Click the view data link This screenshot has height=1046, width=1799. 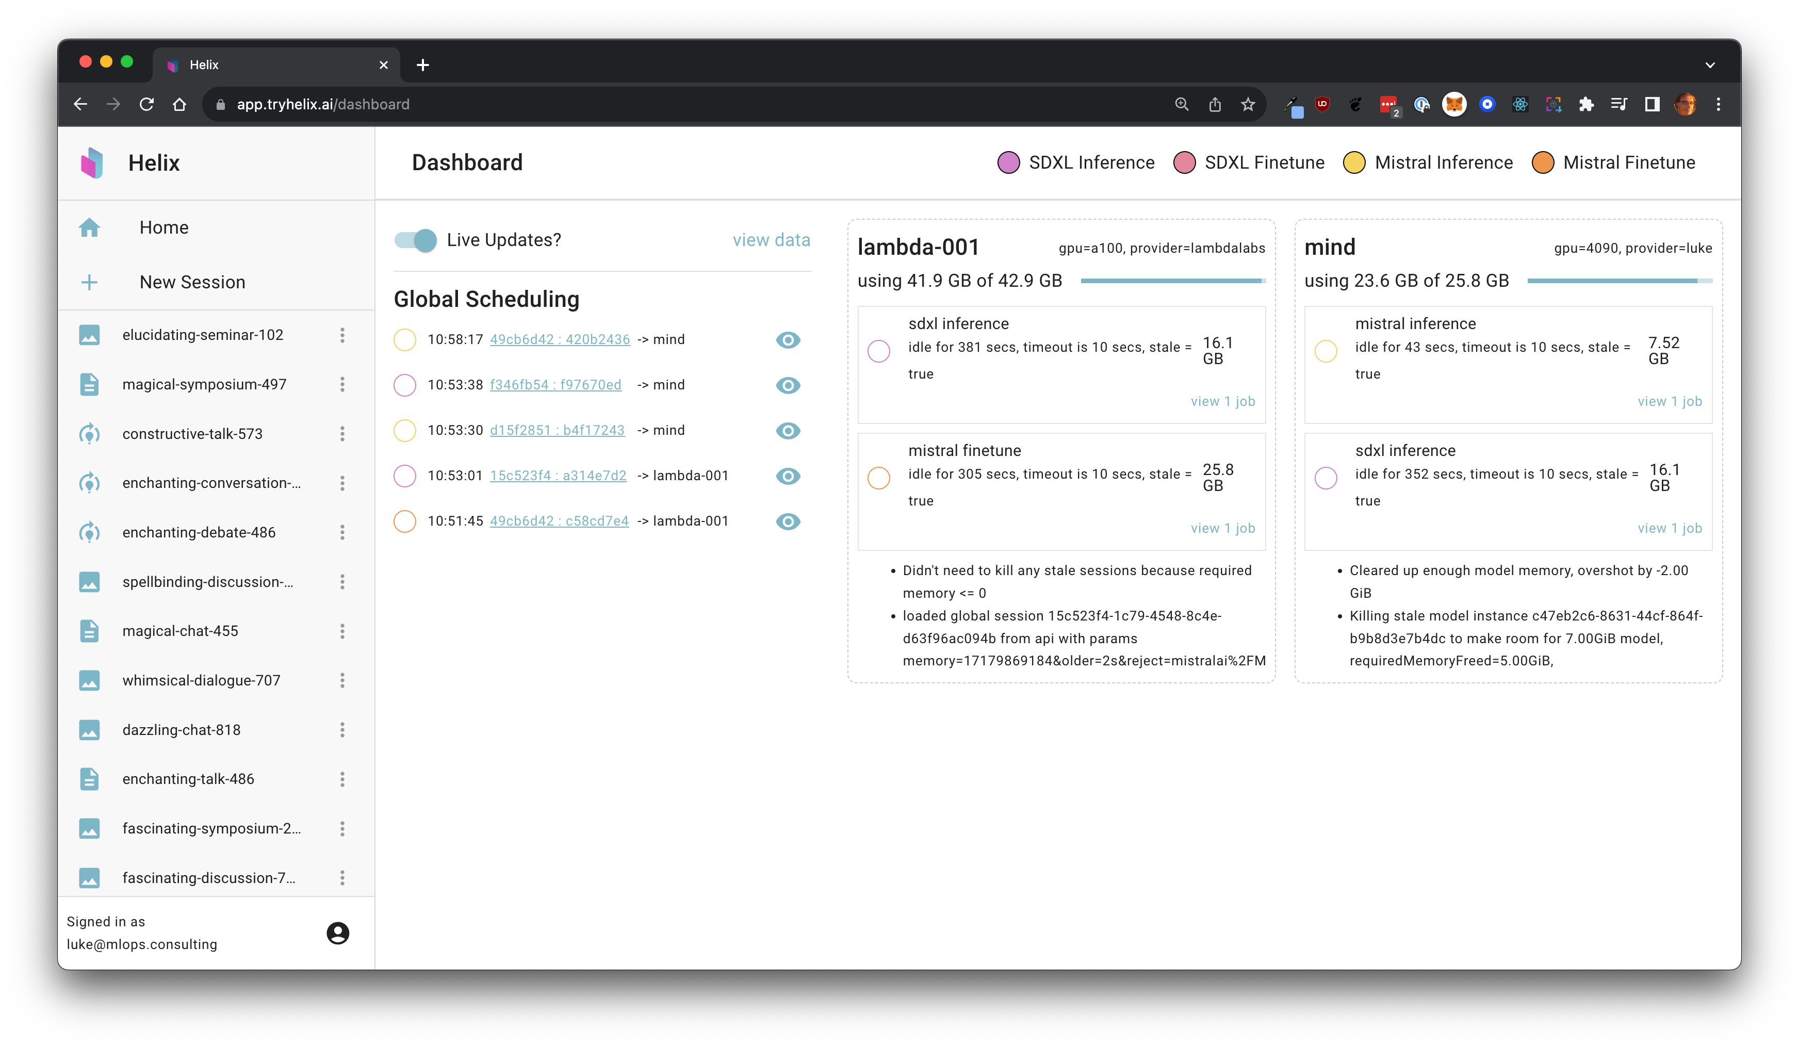click(x=770, y=240)
